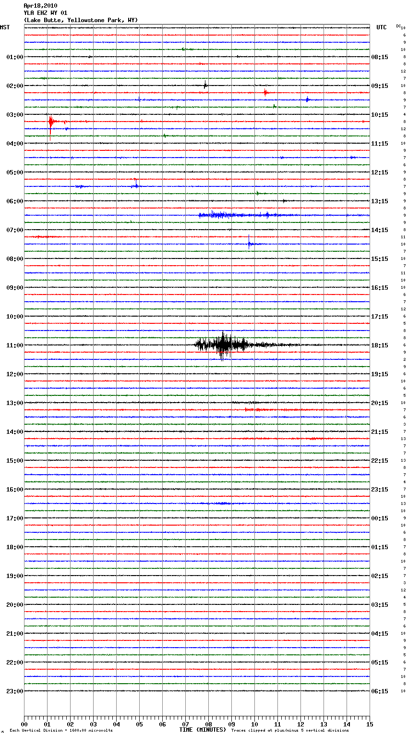408x737 pixels.
Task: Click the date label Apr18,2010
Action: click(x=40, y=6)
